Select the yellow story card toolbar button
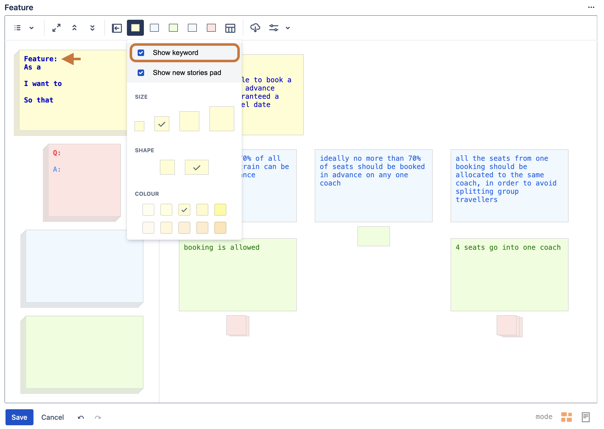This screenshot has width=604, height=429. (x=135, y=28)
